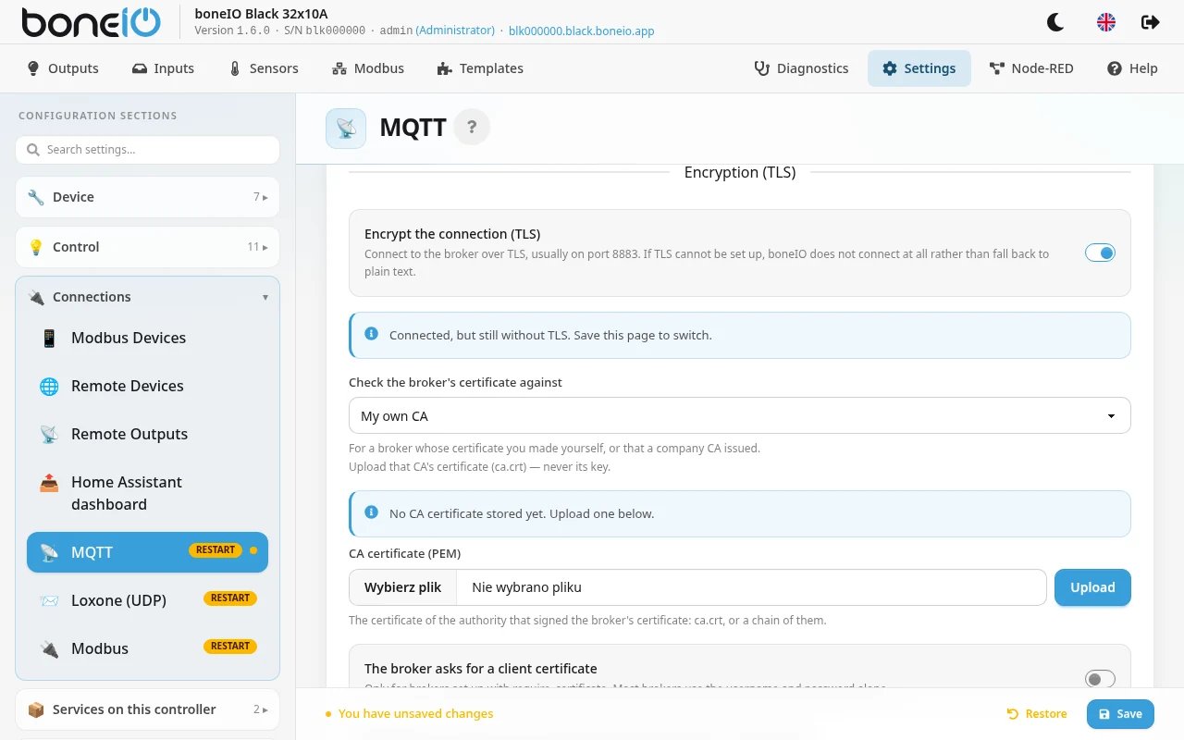The height and width of the screenshot is (740, 1184).
Task: Open the Node-RED tab
Action: (1031, 68)
